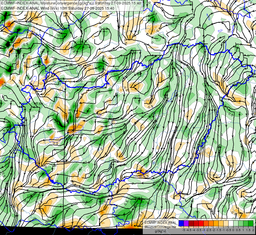Click the Wind (m/s) 10m title line
The width and height of the screenshot is (256, 235).
pyautogui.click(x=58, y=8)
